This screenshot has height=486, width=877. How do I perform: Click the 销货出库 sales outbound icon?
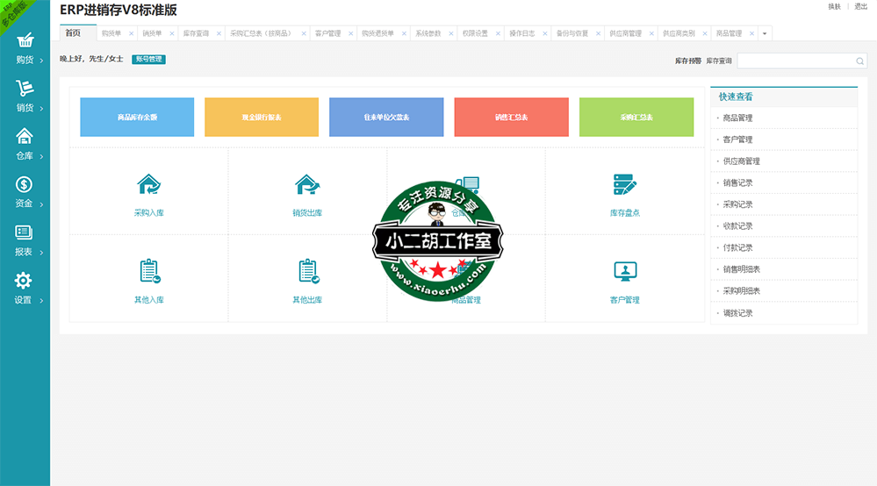tap(307, 185)
